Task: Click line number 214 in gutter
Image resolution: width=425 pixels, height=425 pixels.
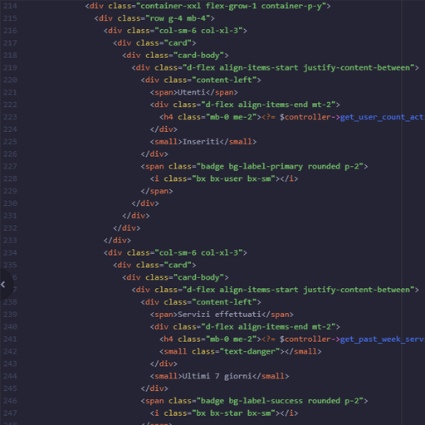Action: pos(10,6)
